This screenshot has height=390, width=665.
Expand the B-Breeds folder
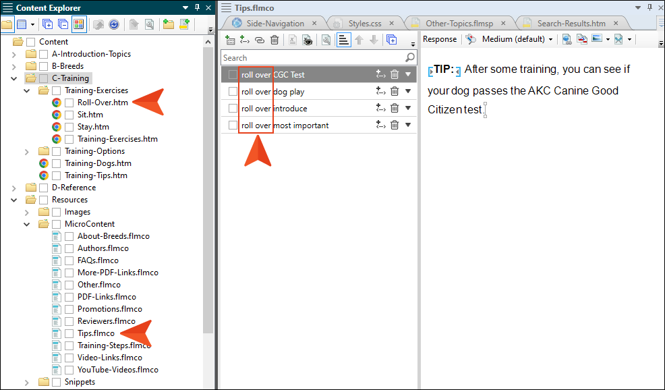[x=14, y=67]
